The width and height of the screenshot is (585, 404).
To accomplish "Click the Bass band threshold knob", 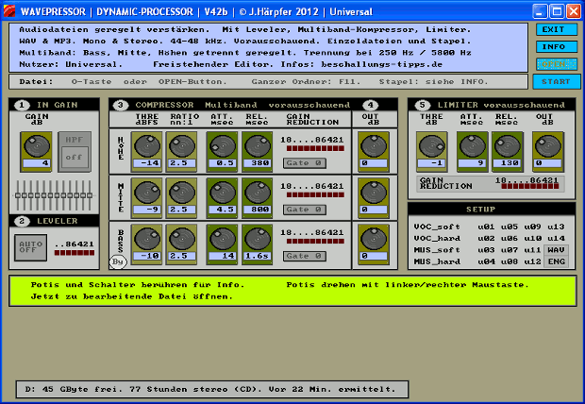I will 147,239.
